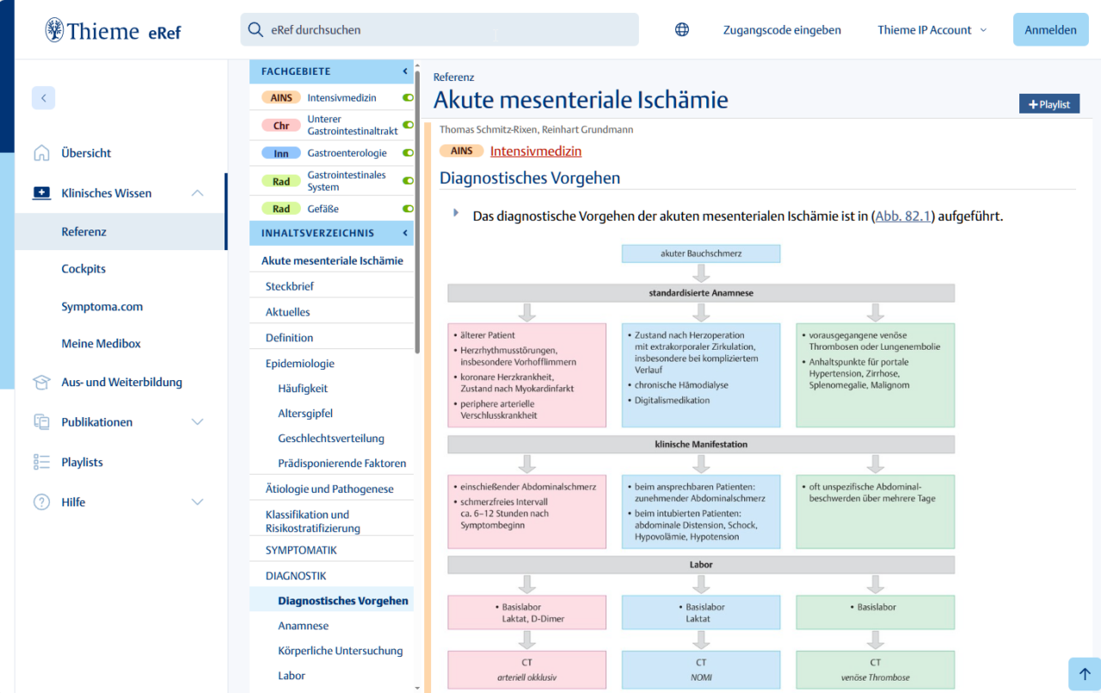
Task: Click the Hilfe question mark icon
Action: tap(41, 502)
